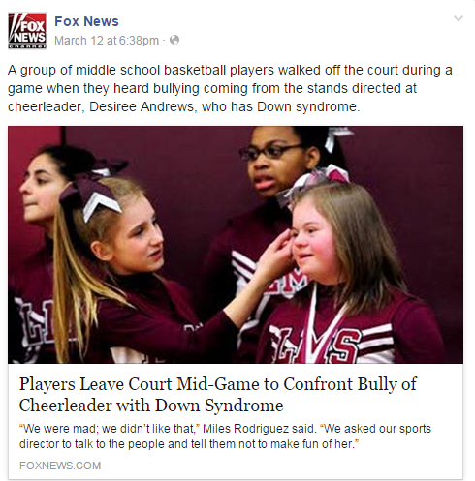Viewport: 475px width, 481px height.
Task: Open the post's March 12 timestamp
Action: pos(107,41)
